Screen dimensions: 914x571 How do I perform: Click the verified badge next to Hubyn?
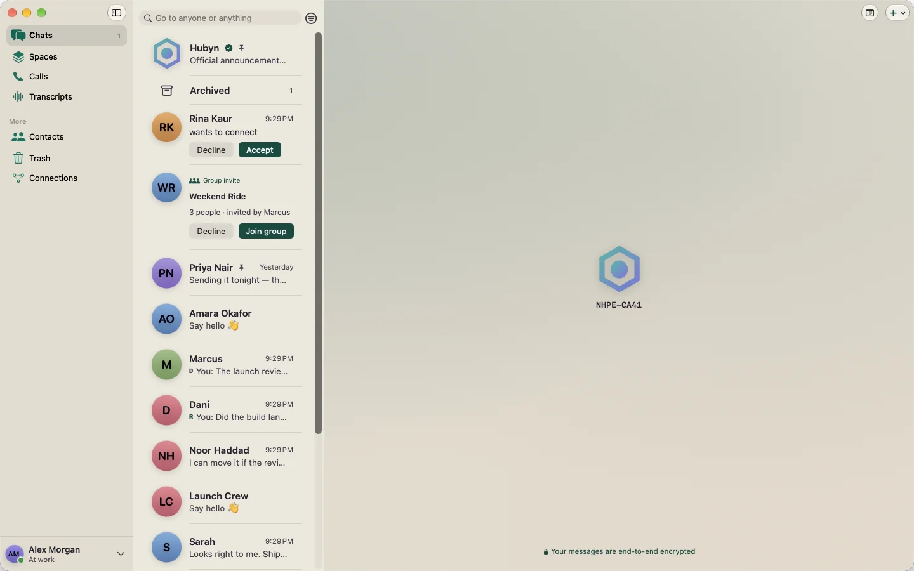point(228,48)
